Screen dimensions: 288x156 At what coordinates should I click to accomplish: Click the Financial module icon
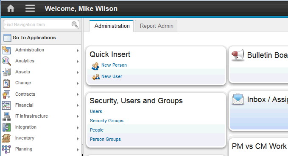pyautogui.click(x=6, y=105)
